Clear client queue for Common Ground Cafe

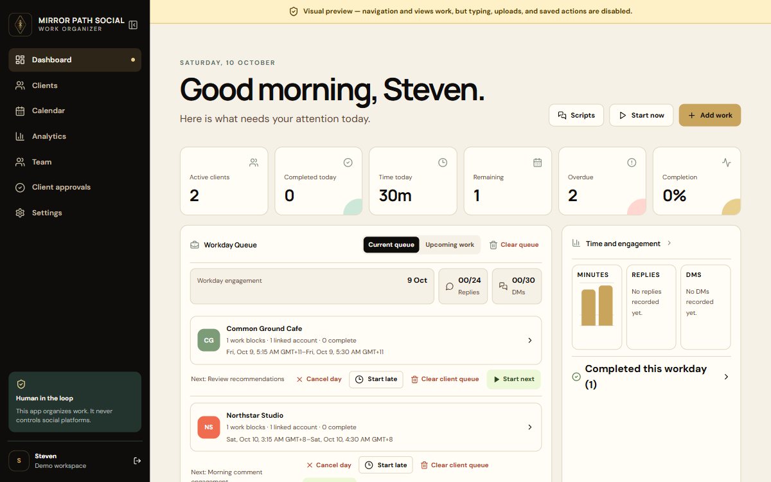pyautogui.click(x=445, y=379)
